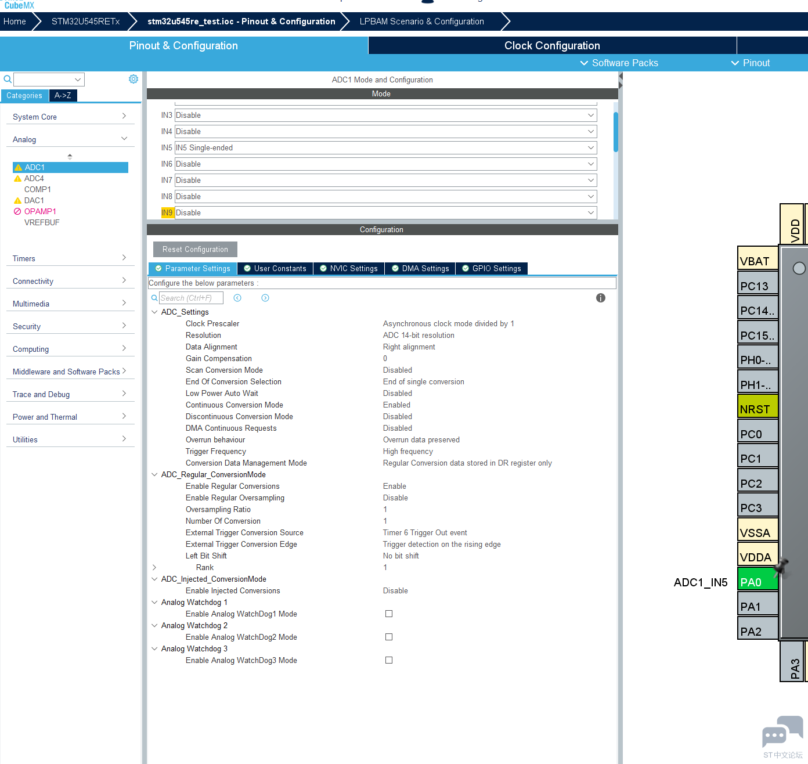Collapse the ADC_Injected_ConversionMode group
Viewport: 808px width, 764px height.
154,579
